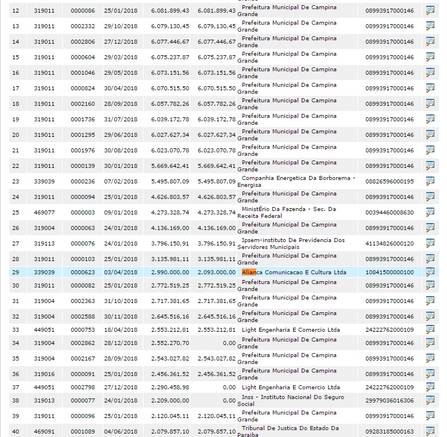Screen dimensions: 447x437
Task: Select supplier Companhia Energetica Da Borborema - Energisa
Action: coord(296,182)
